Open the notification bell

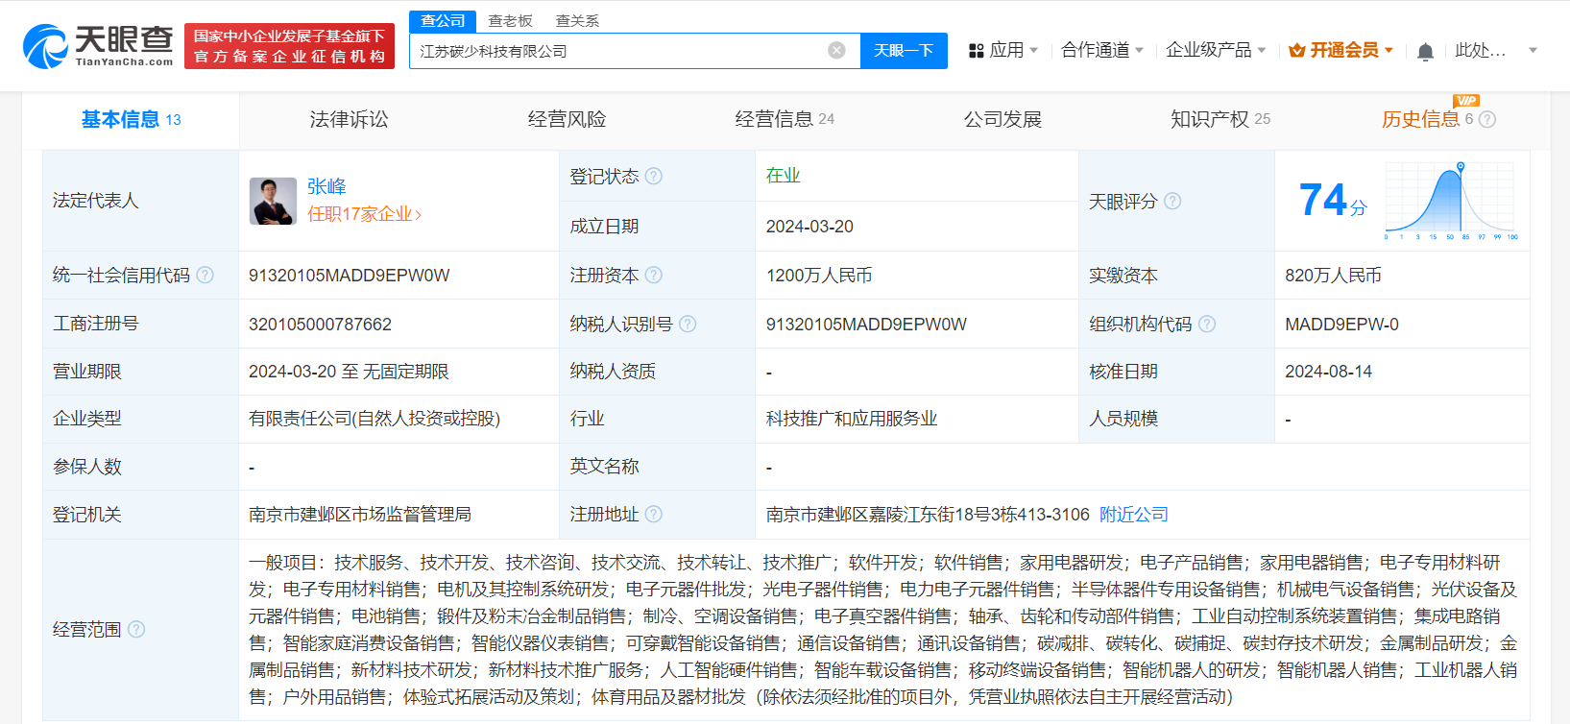(x=1425, y=51)
